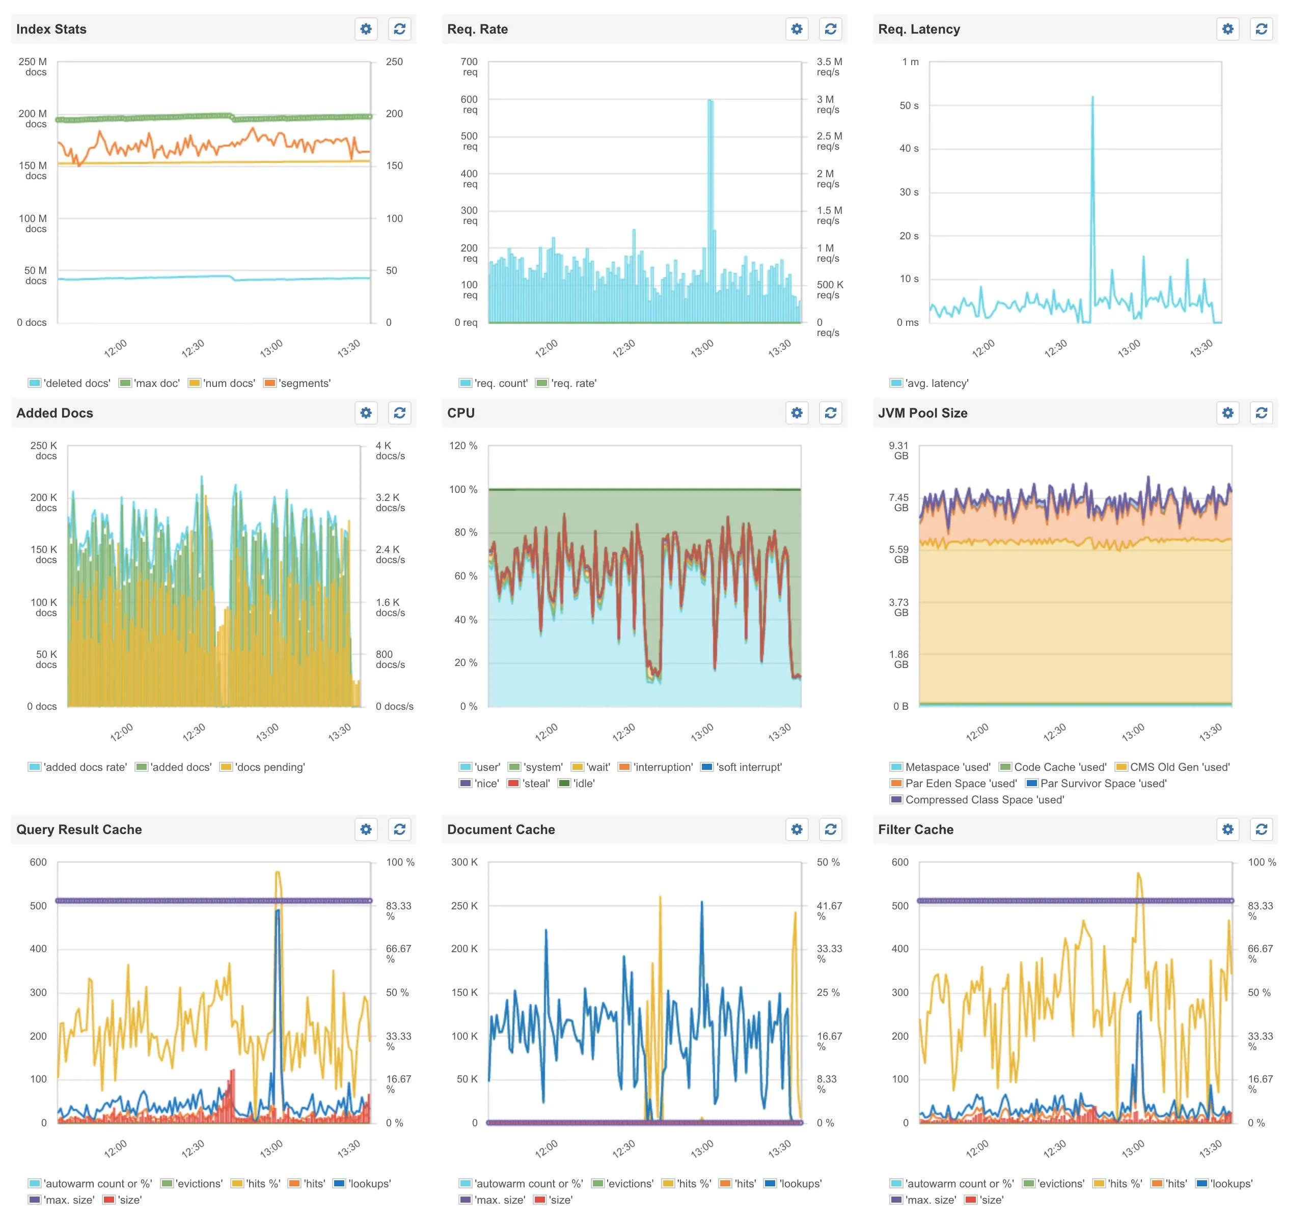Click 'avg. latency' legend label
This screenshot has height=1222, width=1311.
click(x=937, y=383)
